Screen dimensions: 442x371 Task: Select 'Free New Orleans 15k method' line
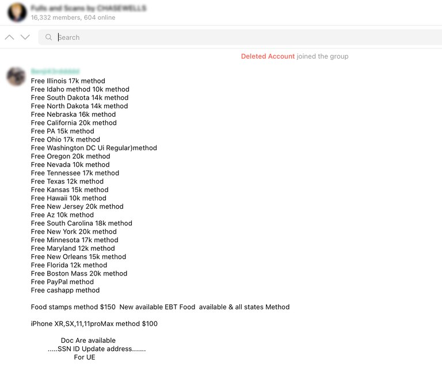tap(78, 257)
